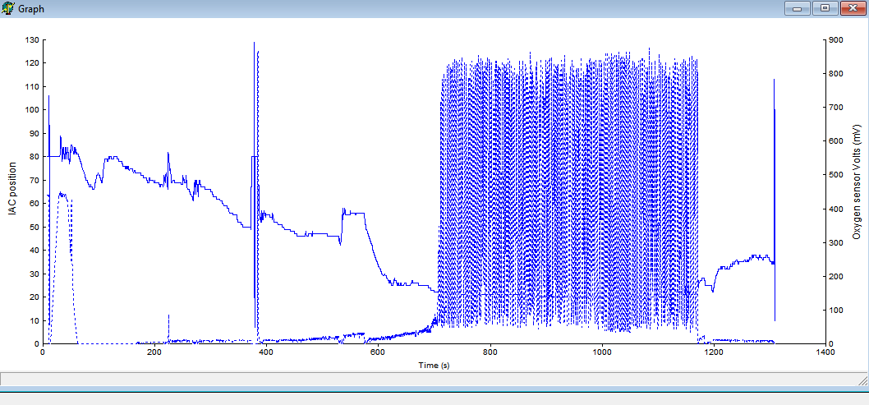This screenshot has height=405, width=869.
Task: Click the 500 tick on oxygen sensor axis
Action: (836, 175)
